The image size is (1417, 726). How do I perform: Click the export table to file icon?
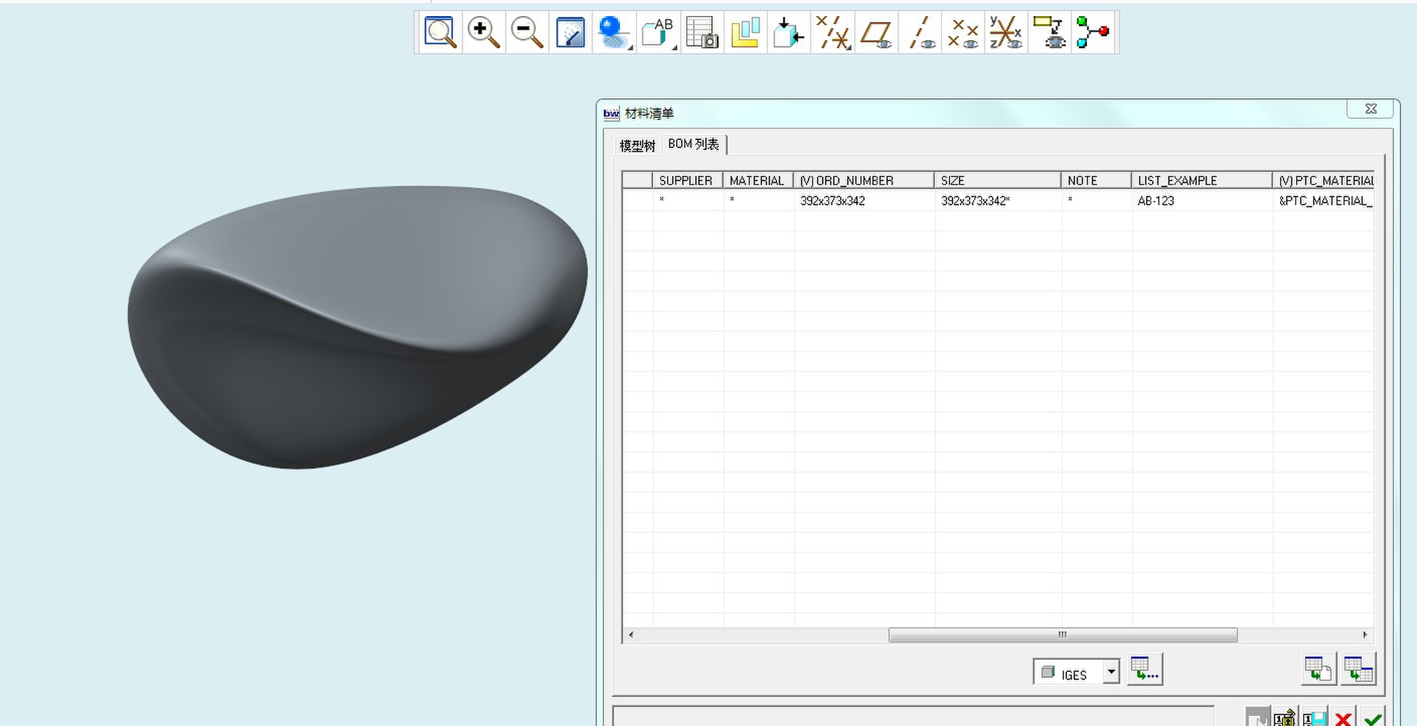click(1318, 669)
